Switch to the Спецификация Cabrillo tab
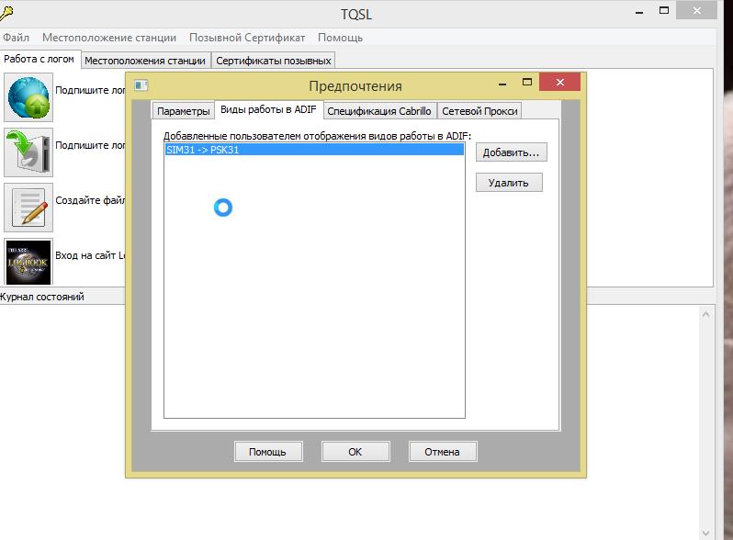The image size is (733, 540). pos(380,111)
